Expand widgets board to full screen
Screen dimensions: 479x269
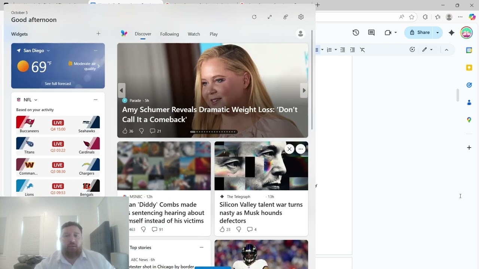(270, 17)
